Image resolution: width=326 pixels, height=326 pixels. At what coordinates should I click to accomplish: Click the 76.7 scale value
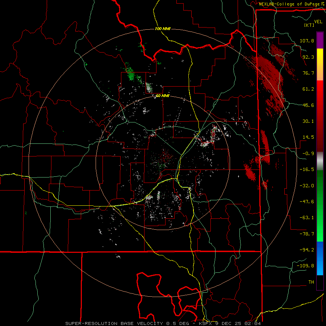[308, 73]
